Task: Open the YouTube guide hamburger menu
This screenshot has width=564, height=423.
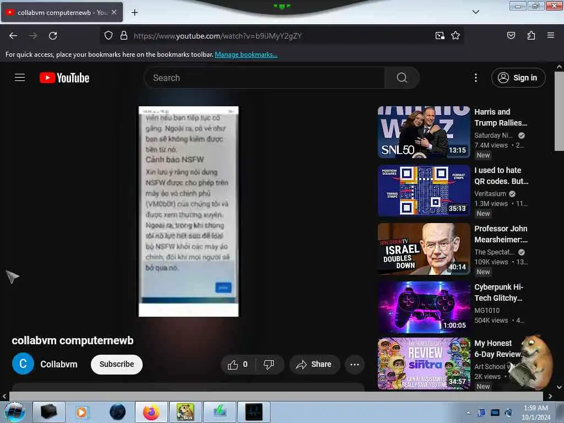Action: pyautogui.click(x=20, y=78)
